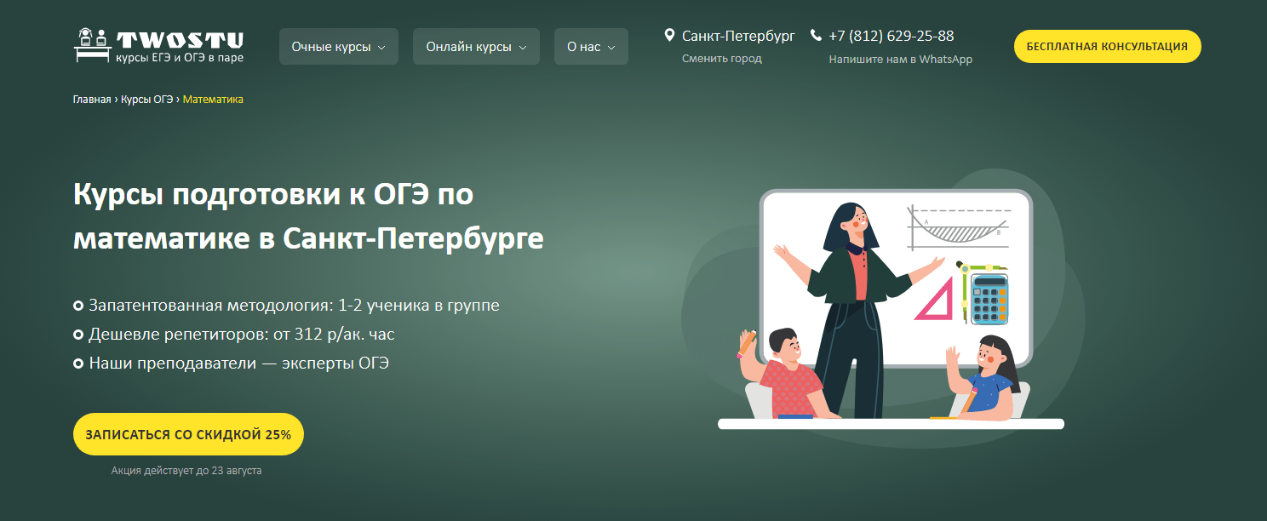Click the phone handset icon

pos(817,36)
